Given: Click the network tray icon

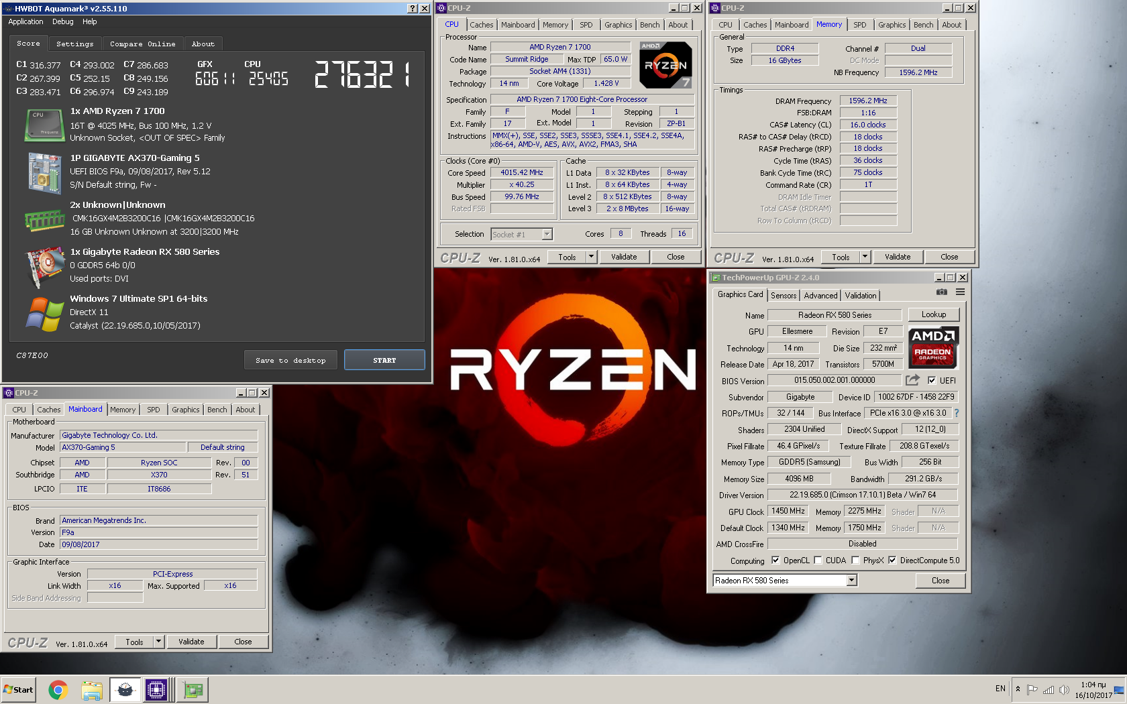Looking at the screenshot, I should (1048, 689).
